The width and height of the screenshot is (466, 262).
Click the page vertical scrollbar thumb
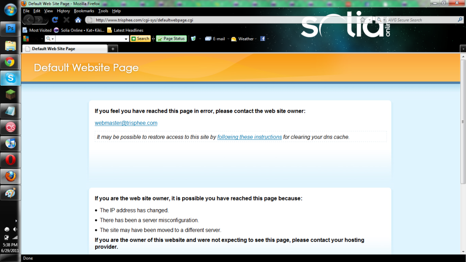click(x=463, y=122)
